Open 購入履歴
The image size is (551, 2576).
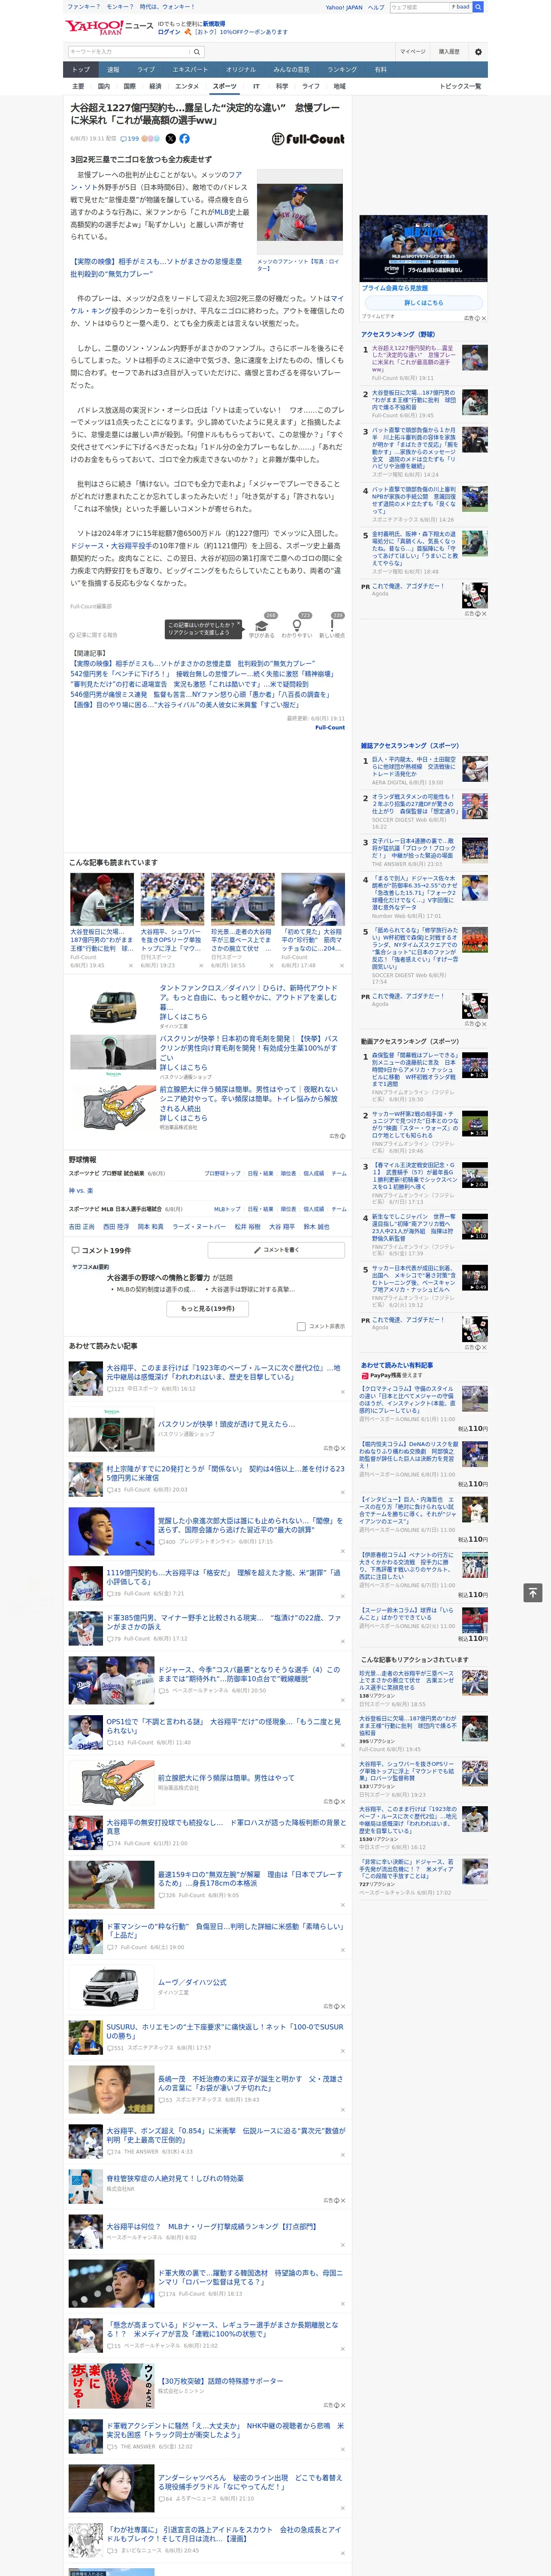[x=449, y=52]
